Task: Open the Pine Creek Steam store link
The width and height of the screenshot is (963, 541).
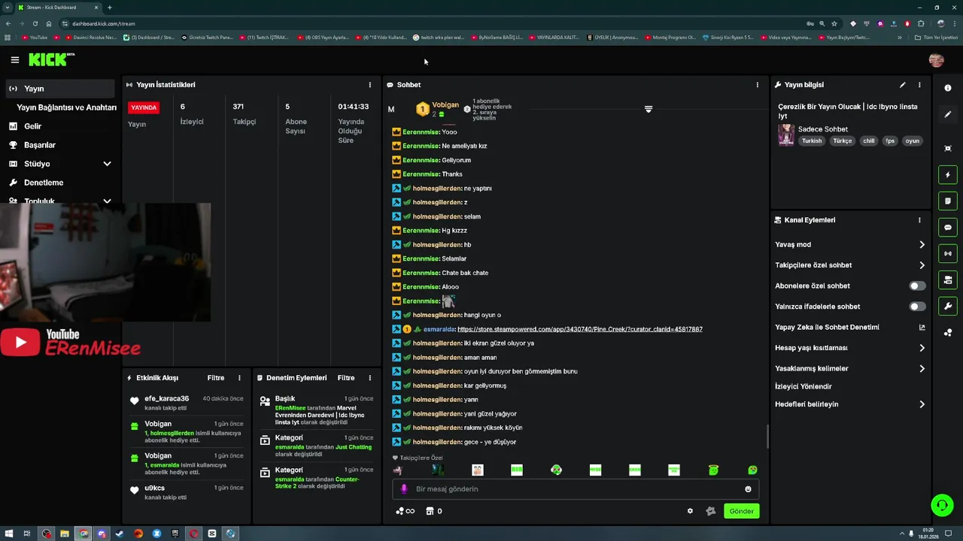Action: (579, 329)
